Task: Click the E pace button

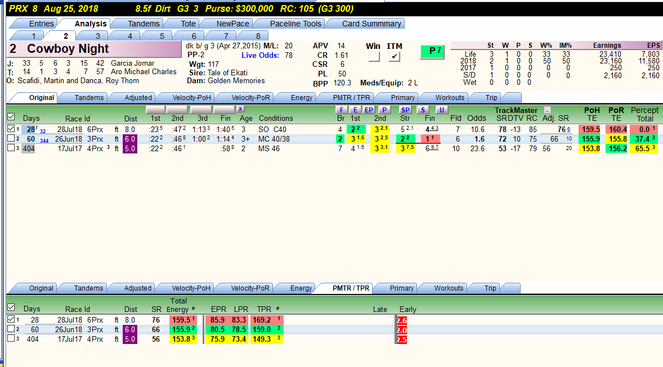Action: pos(355,110)
